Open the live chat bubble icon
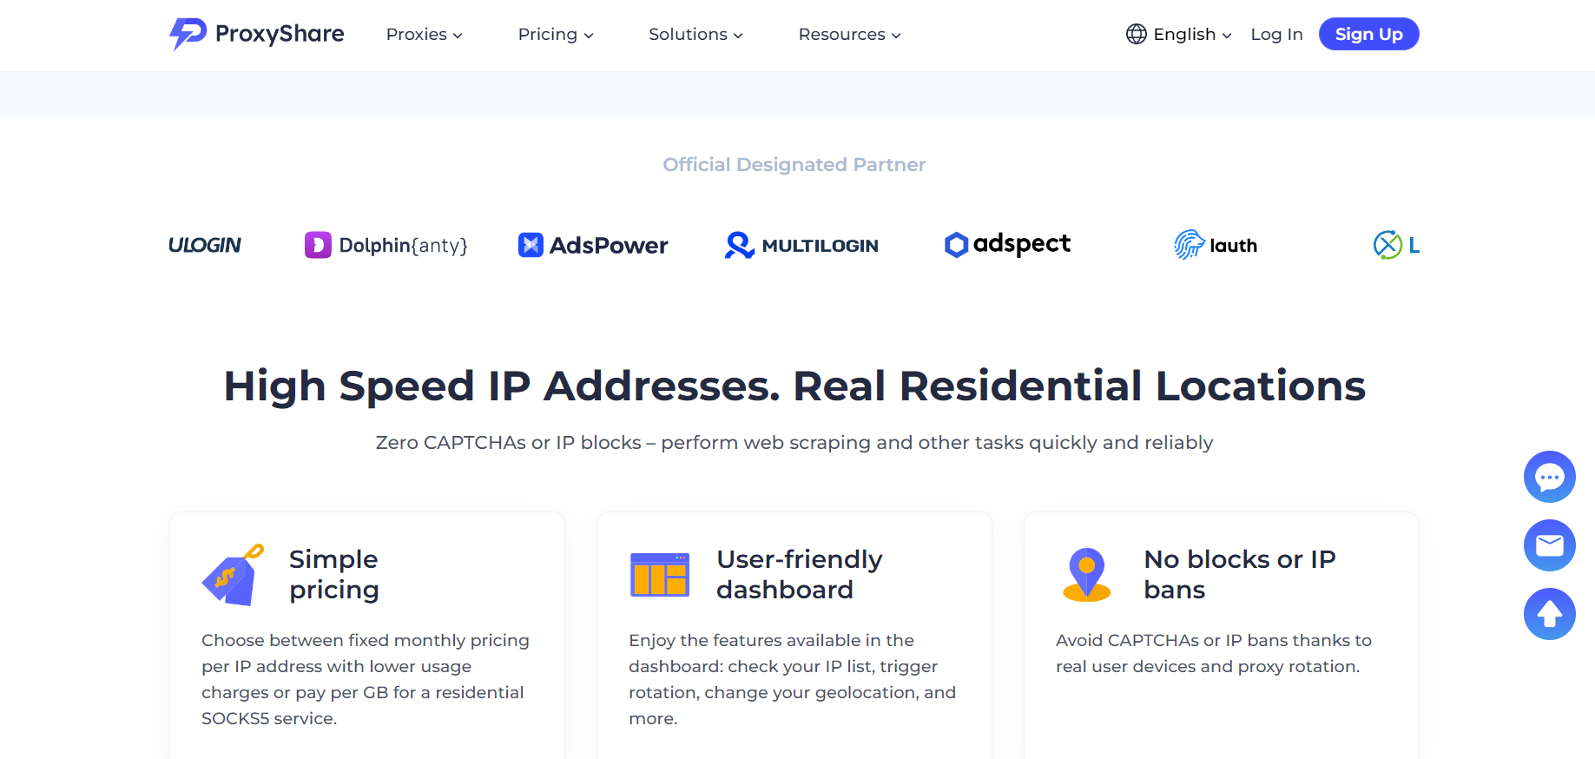 [1549, 477]
